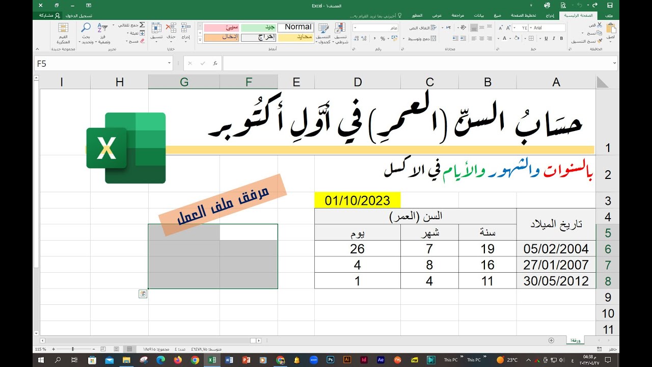
Task: Click the Increase Indent icon
Action: tap(455, 38)
